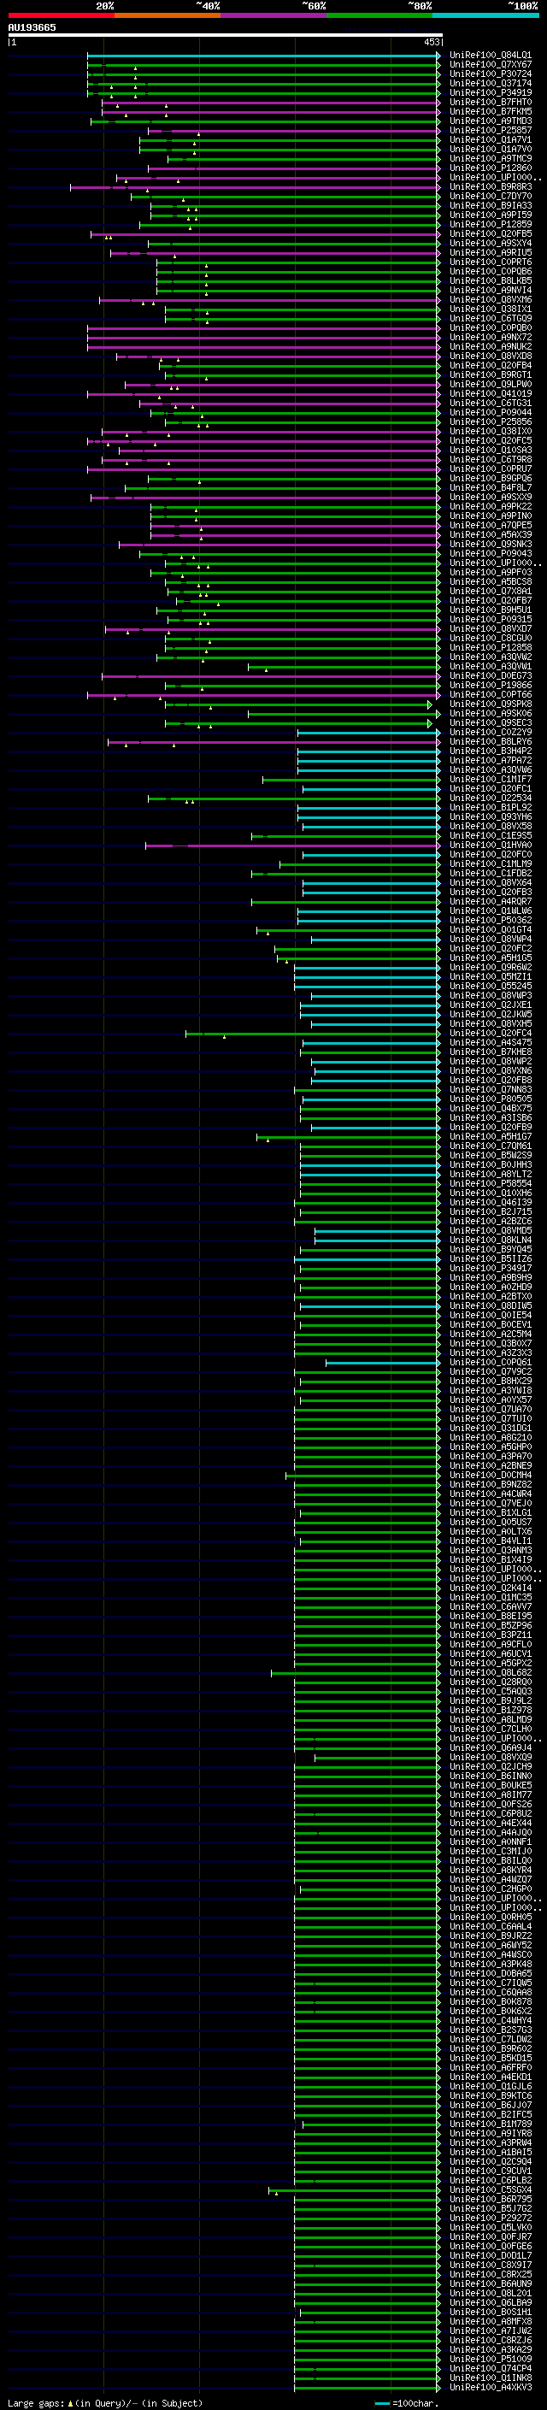This screenshot has width=547, height=2410.
Task: Select label UniRef100_Q01GT4
Action: [x=491, y=930]
